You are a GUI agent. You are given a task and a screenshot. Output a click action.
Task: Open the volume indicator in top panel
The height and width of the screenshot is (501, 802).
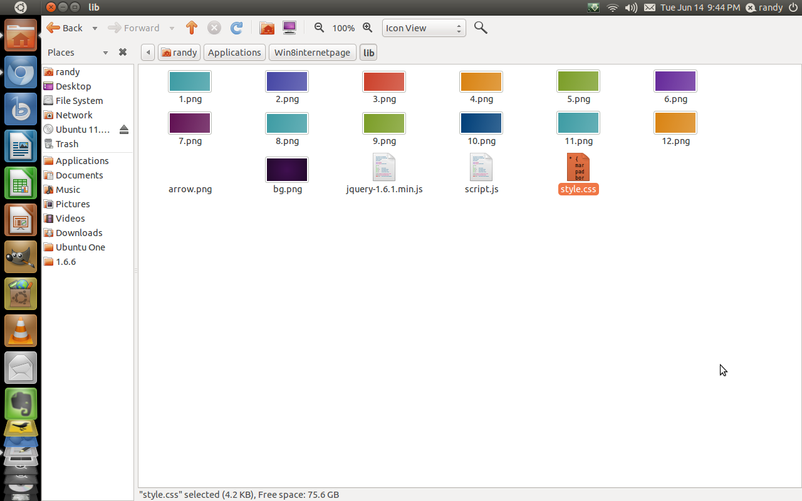pyautogui.click(x=631, y=8)
